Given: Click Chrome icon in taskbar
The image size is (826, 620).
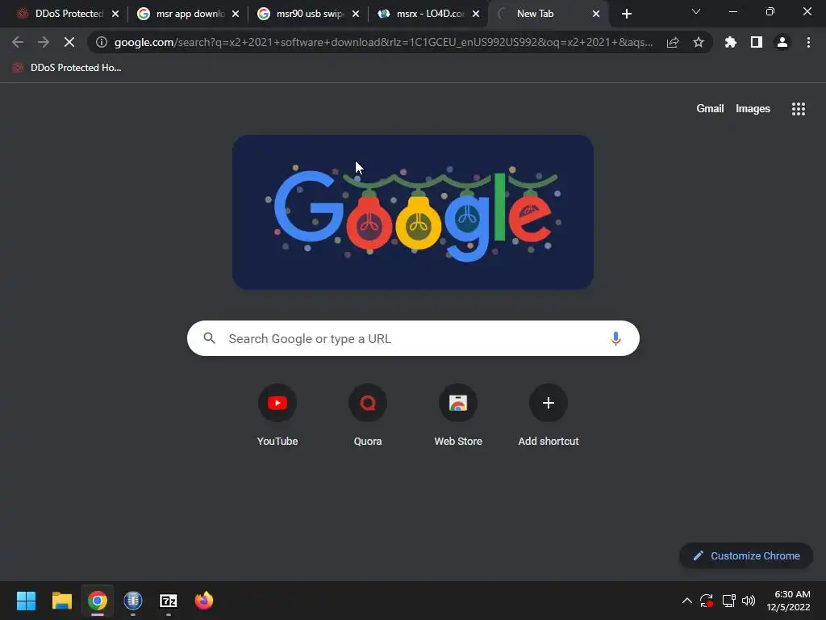Looking at the screenshot, I should click(x=98, y=601).
